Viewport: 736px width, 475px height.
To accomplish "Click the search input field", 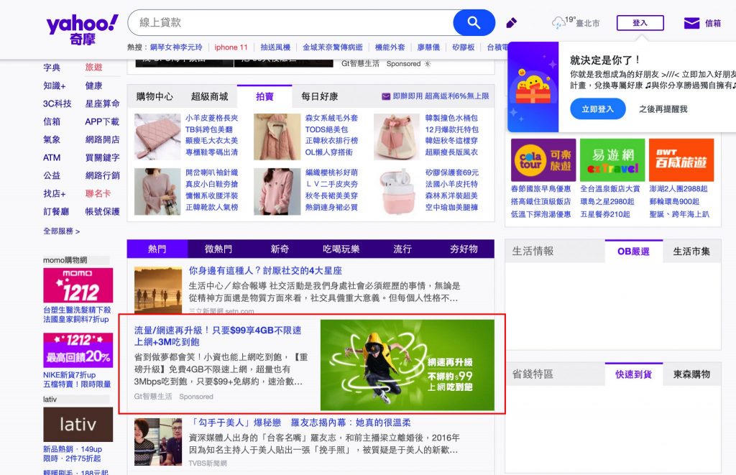I will coord(291,22).
